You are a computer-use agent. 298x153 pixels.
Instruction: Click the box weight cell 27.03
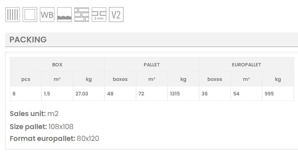pyautogui.click(x=82, y=94)
